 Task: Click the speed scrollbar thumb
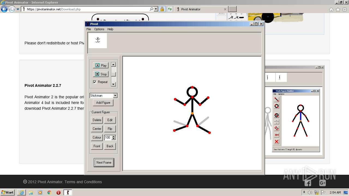pos(113,74)
